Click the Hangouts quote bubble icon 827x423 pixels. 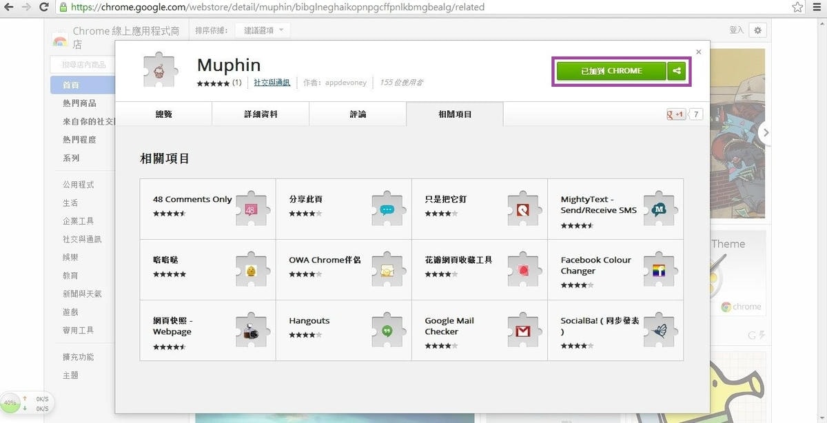click(387, 331)
